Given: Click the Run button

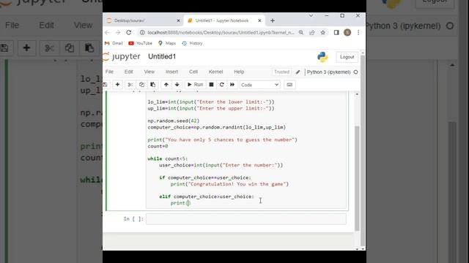Looking at the screenshot, I should click(195, 85).
